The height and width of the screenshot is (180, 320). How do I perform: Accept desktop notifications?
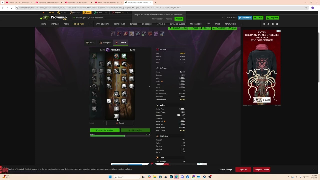(179, 19)
